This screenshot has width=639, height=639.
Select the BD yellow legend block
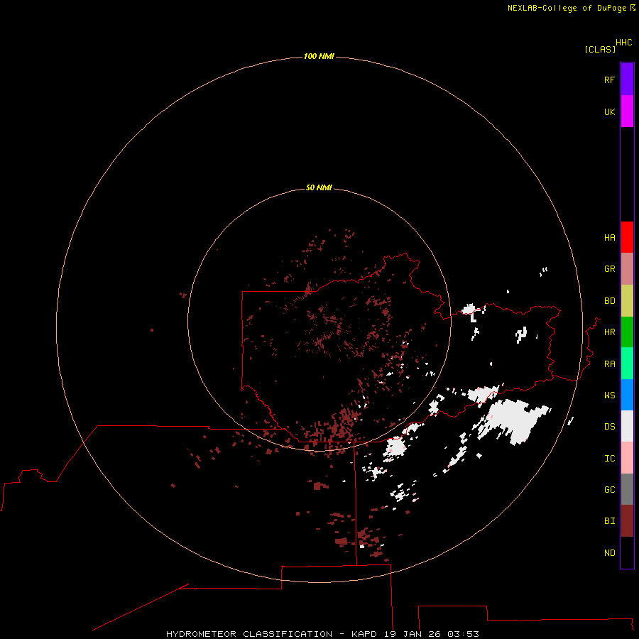tap(627, 301)
